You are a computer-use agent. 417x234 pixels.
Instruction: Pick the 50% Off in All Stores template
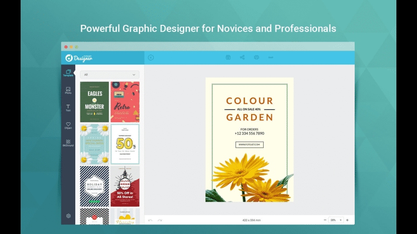coord(125,186)
